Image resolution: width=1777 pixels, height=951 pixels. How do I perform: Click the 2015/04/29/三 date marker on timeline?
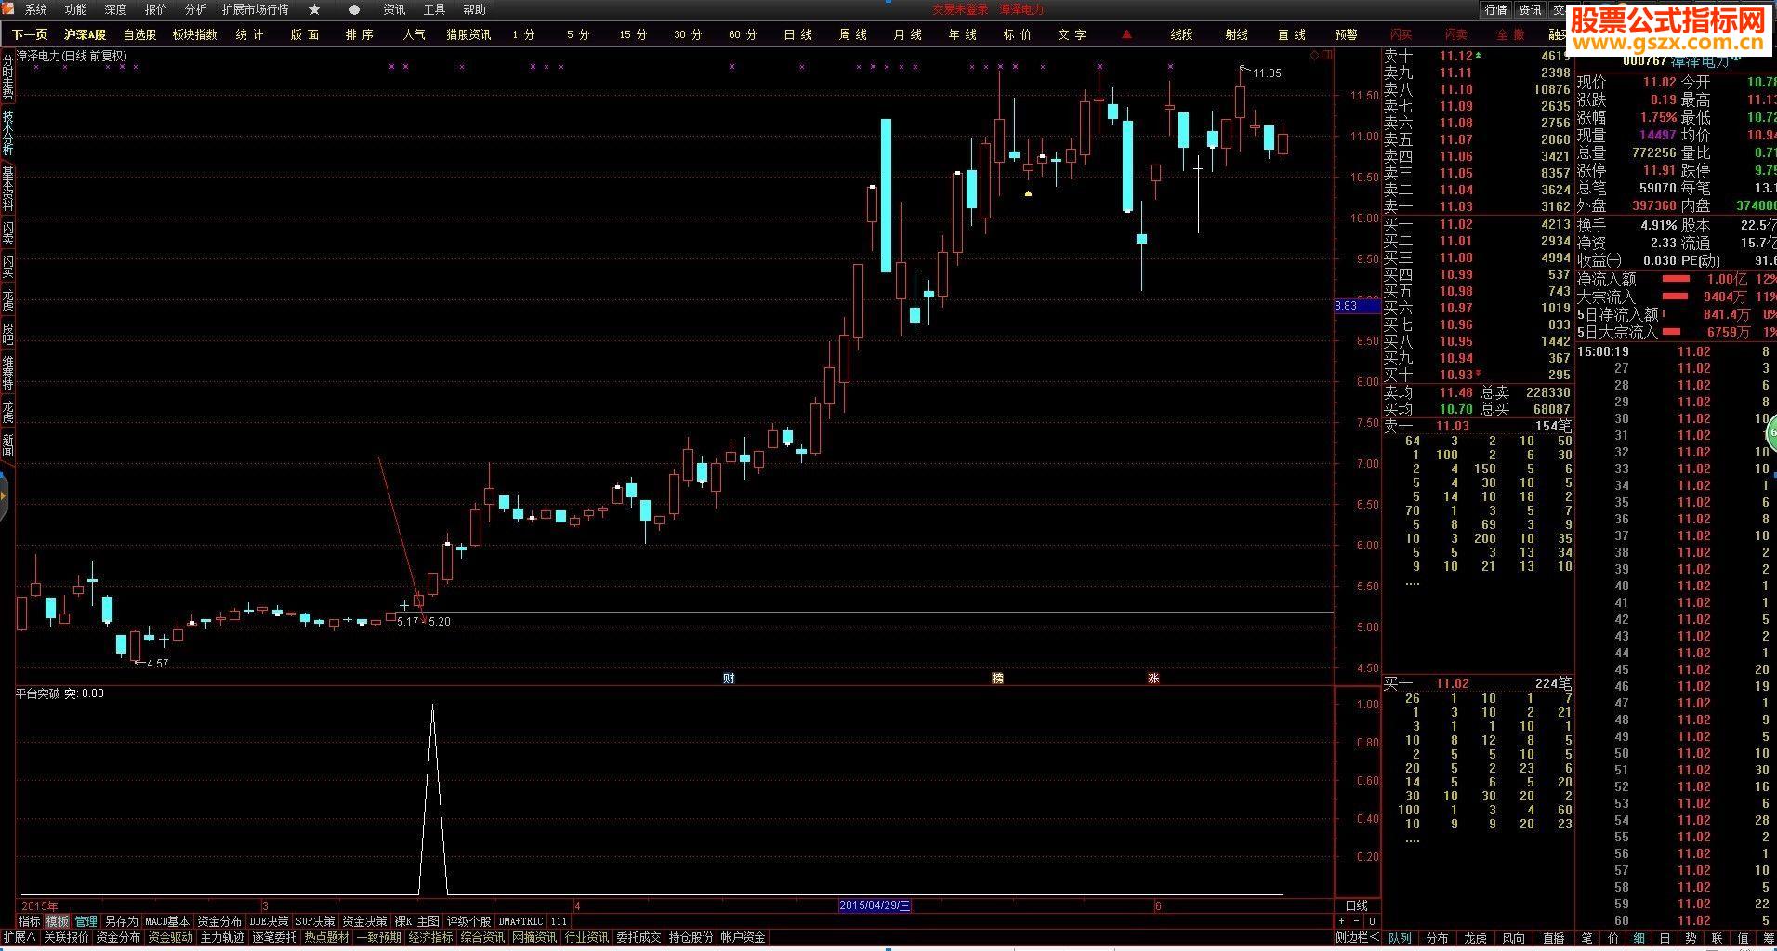tap(875, 905)
